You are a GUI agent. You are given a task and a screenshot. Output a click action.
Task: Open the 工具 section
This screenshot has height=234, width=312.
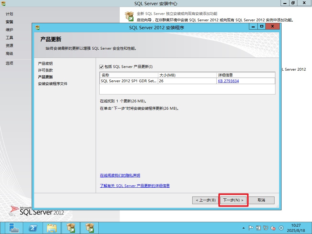click(9, 38)
